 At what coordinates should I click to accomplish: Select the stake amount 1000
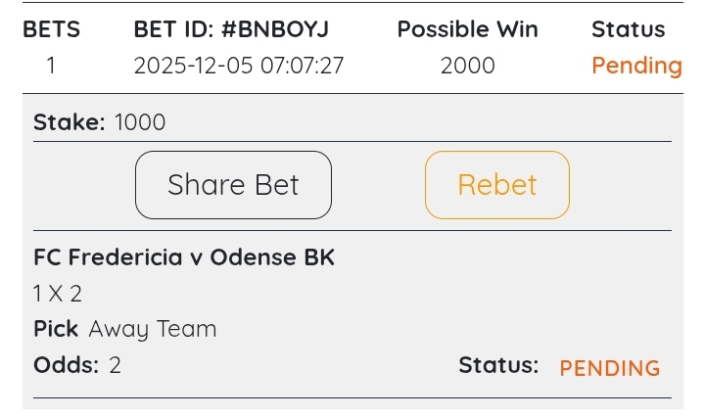[x=140, y=122]
